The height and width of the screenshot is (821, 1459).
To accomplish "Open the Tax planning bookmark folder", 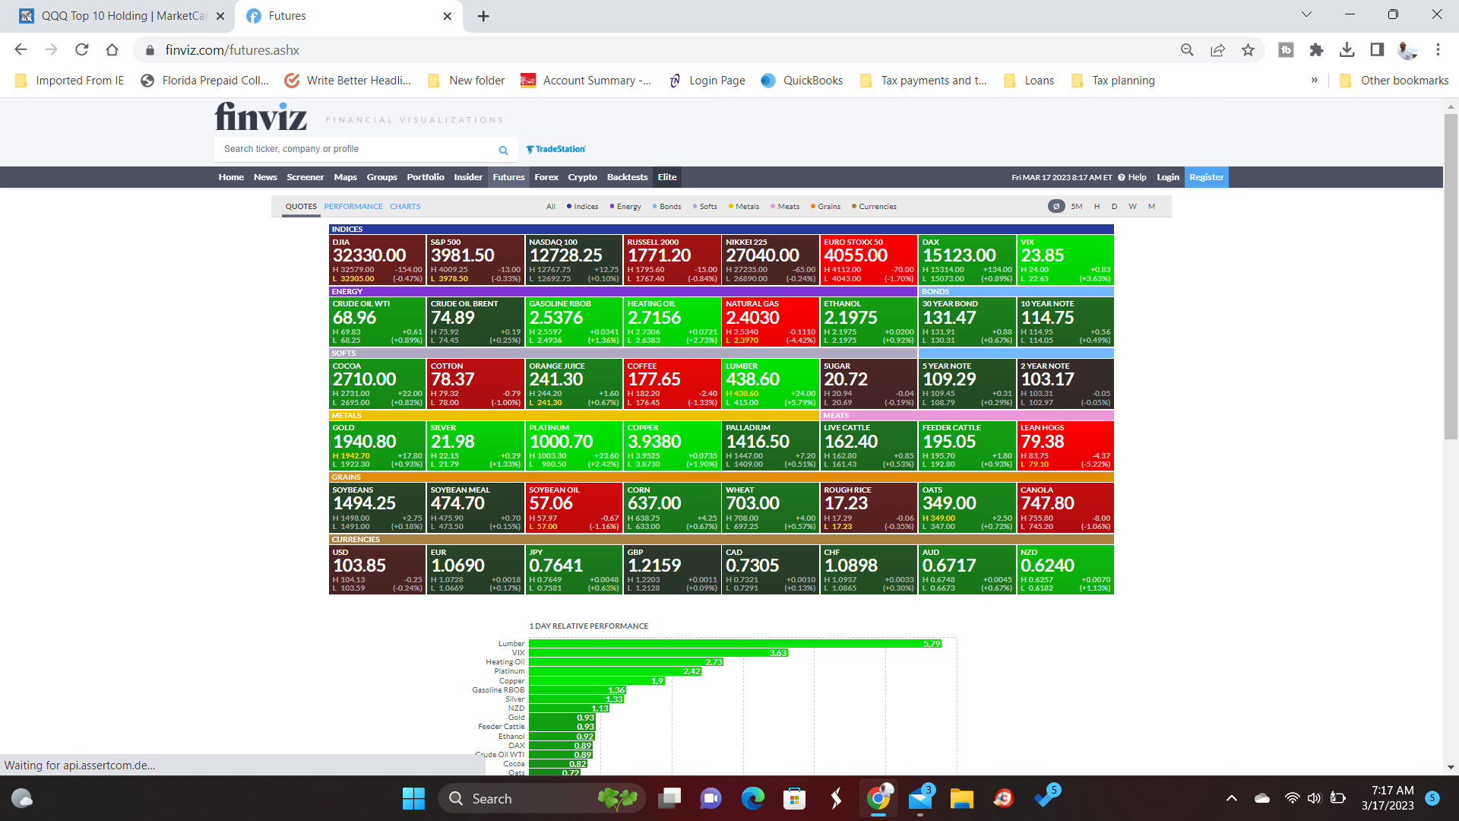I will (1112, 80).
